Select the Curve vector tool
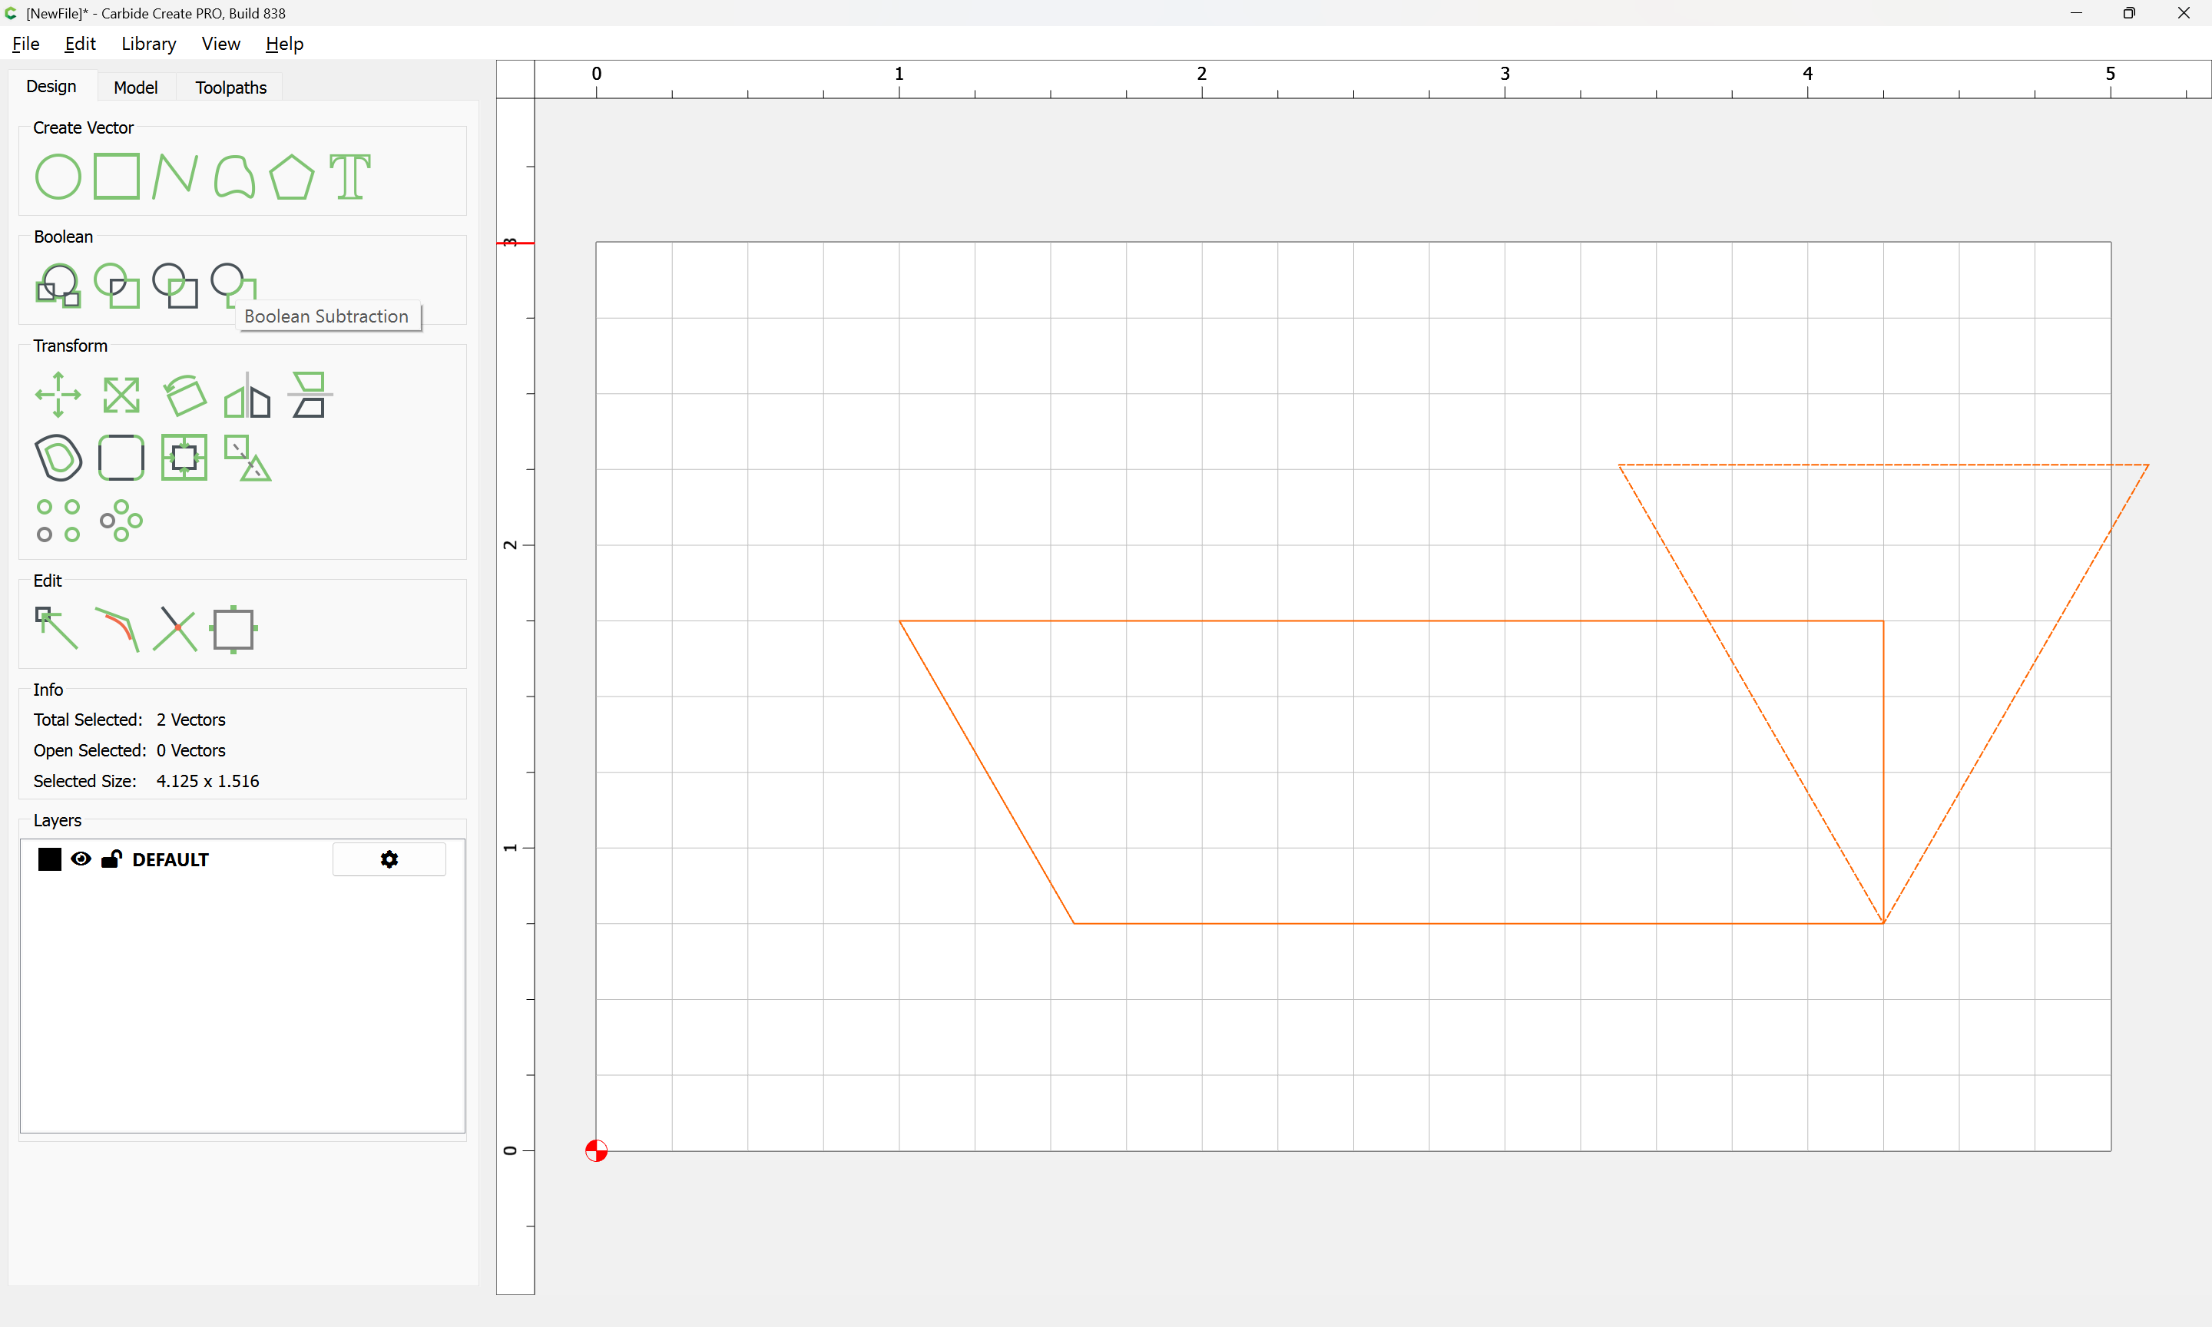The height and width of the screenshot is (1327, 2212). click(234, 176)
